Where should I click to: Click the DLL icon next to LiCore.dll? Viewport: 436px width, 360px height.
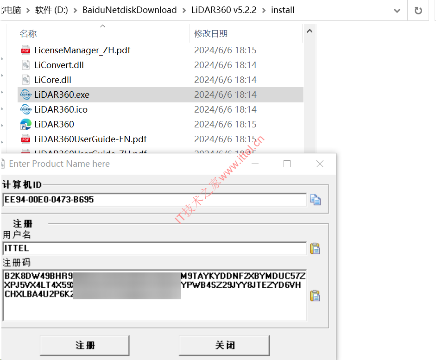click(x=25, y=80)
